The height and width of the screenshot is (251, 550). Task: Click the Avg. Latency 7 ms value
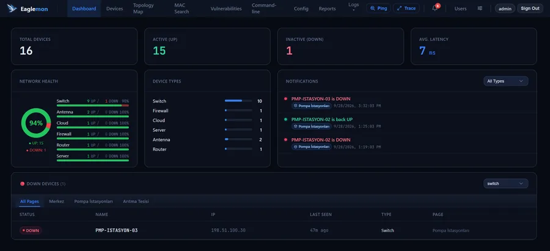pos(427,51)
